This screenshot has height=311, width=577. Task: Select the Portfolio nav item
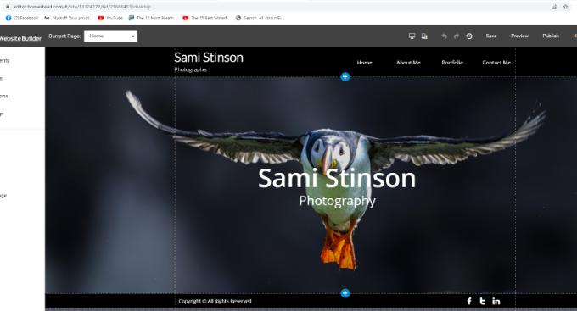452,63
